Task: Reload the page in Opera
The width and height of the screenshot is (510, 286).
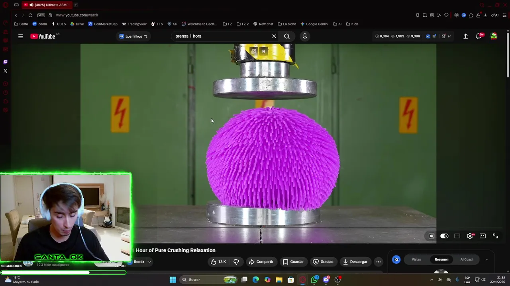Action: pyautogui.click(x=30, y=15)
